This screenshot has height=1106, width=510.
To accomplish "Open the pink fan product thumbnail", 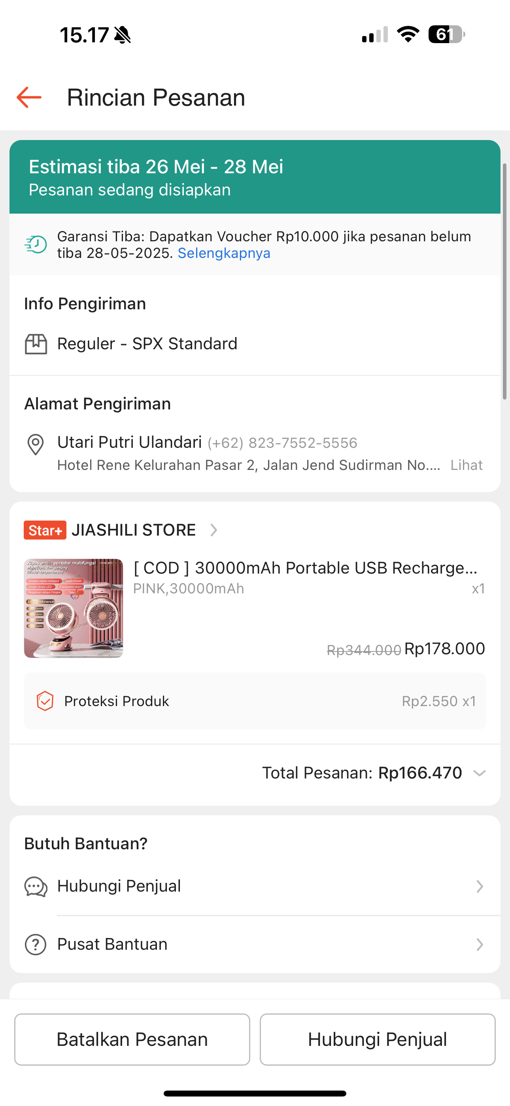I will [x=74, y=608].
